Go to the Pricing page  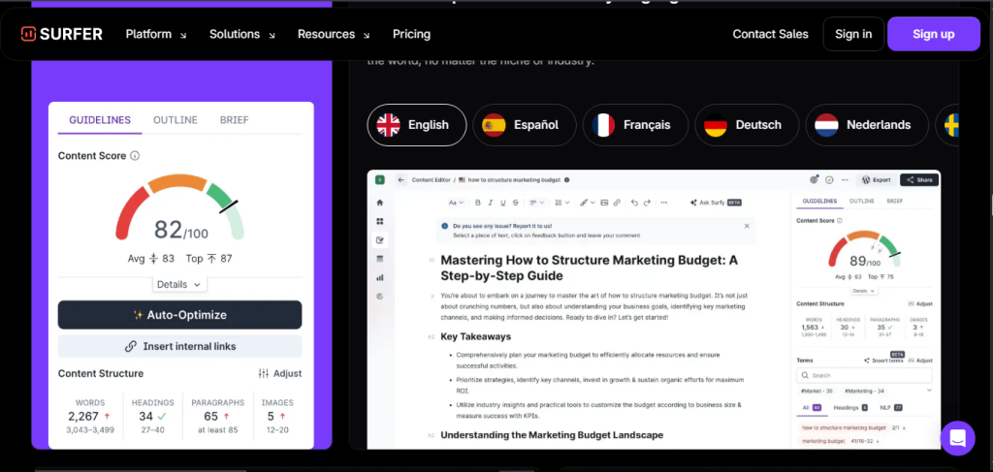411,34
